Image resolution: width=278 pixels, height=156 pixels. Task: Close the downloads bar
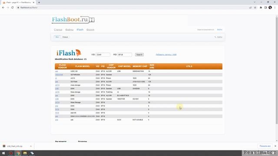point(275,146)
